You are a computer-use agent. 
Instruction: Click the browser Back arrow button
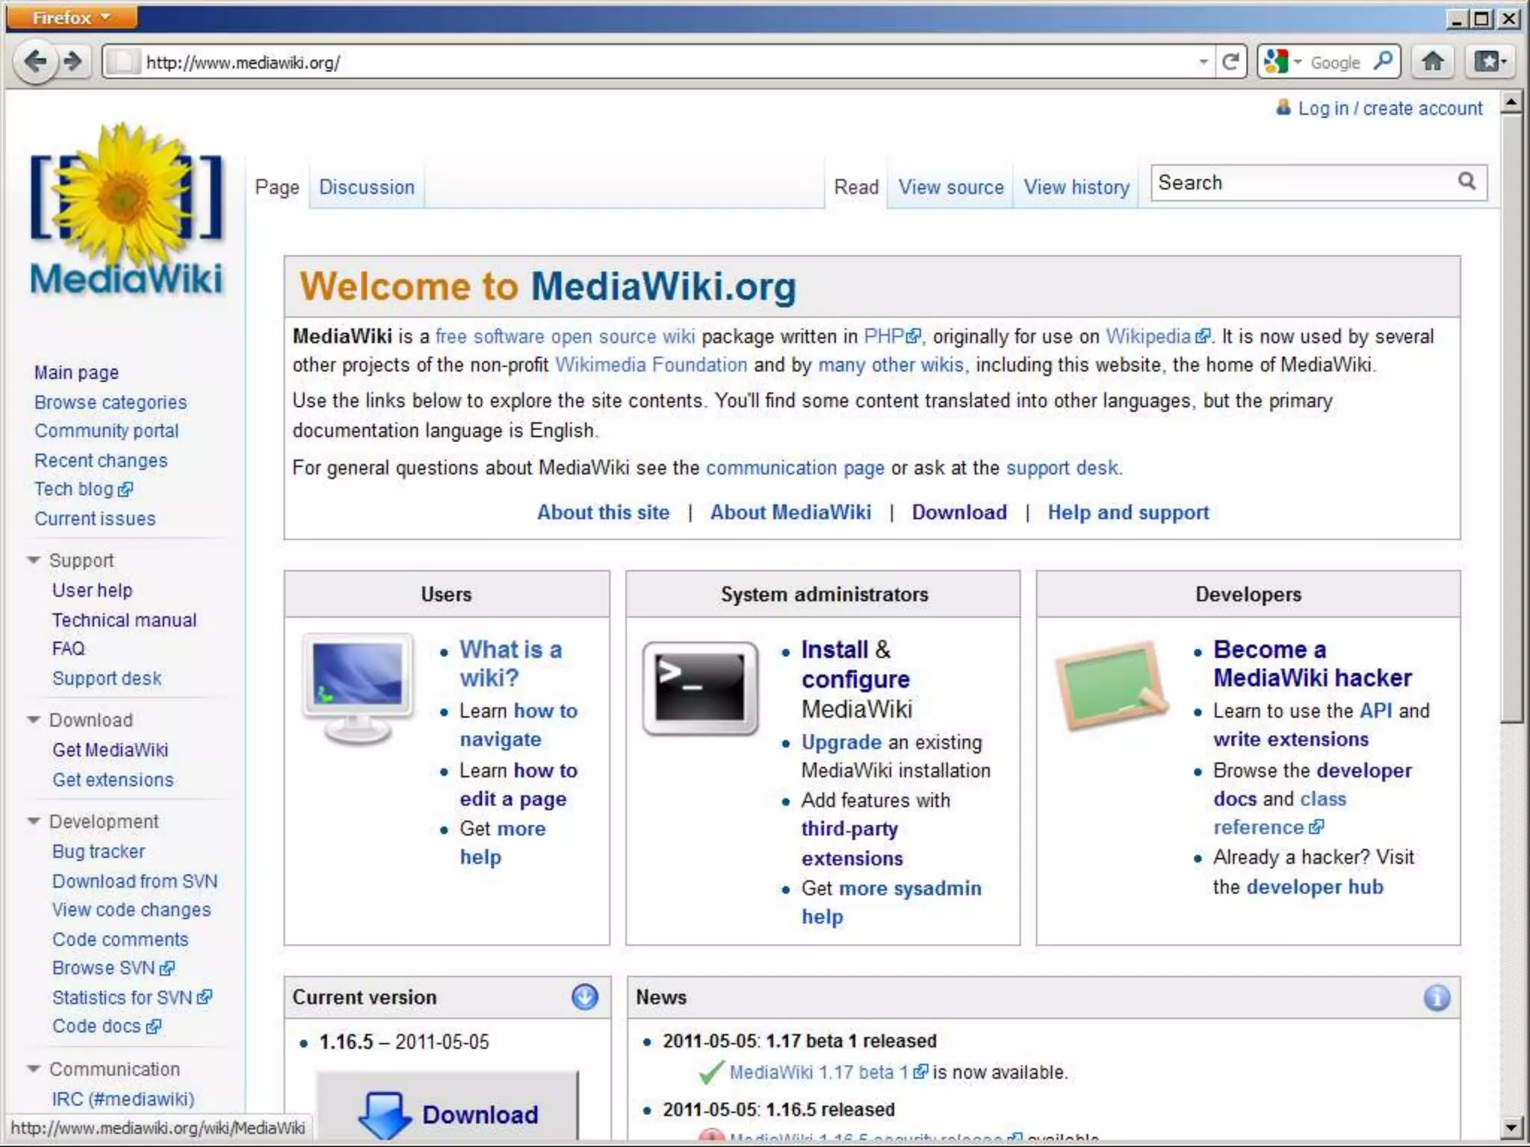[x=34, y=62]
